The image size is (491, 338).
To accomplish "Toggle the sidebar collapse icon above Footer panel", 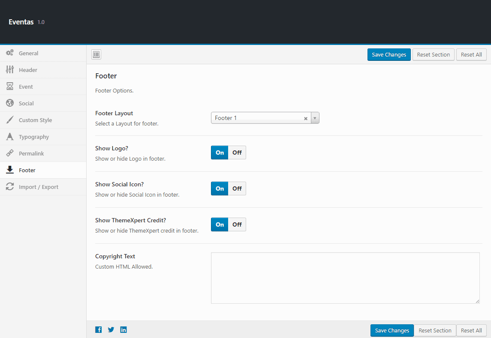I will coord(96,54).
